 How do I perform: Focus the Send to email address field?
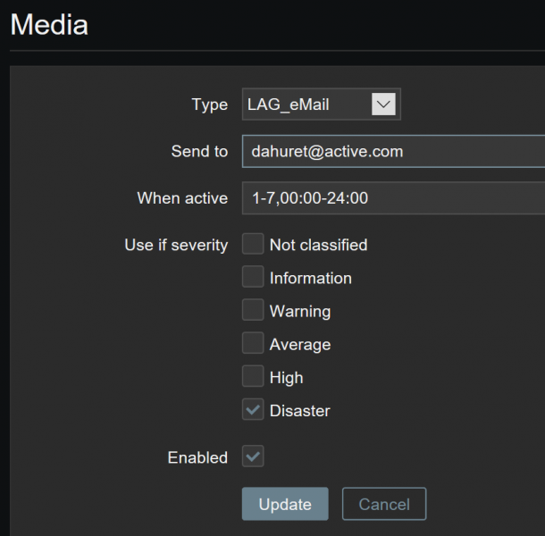coord(393,152)
